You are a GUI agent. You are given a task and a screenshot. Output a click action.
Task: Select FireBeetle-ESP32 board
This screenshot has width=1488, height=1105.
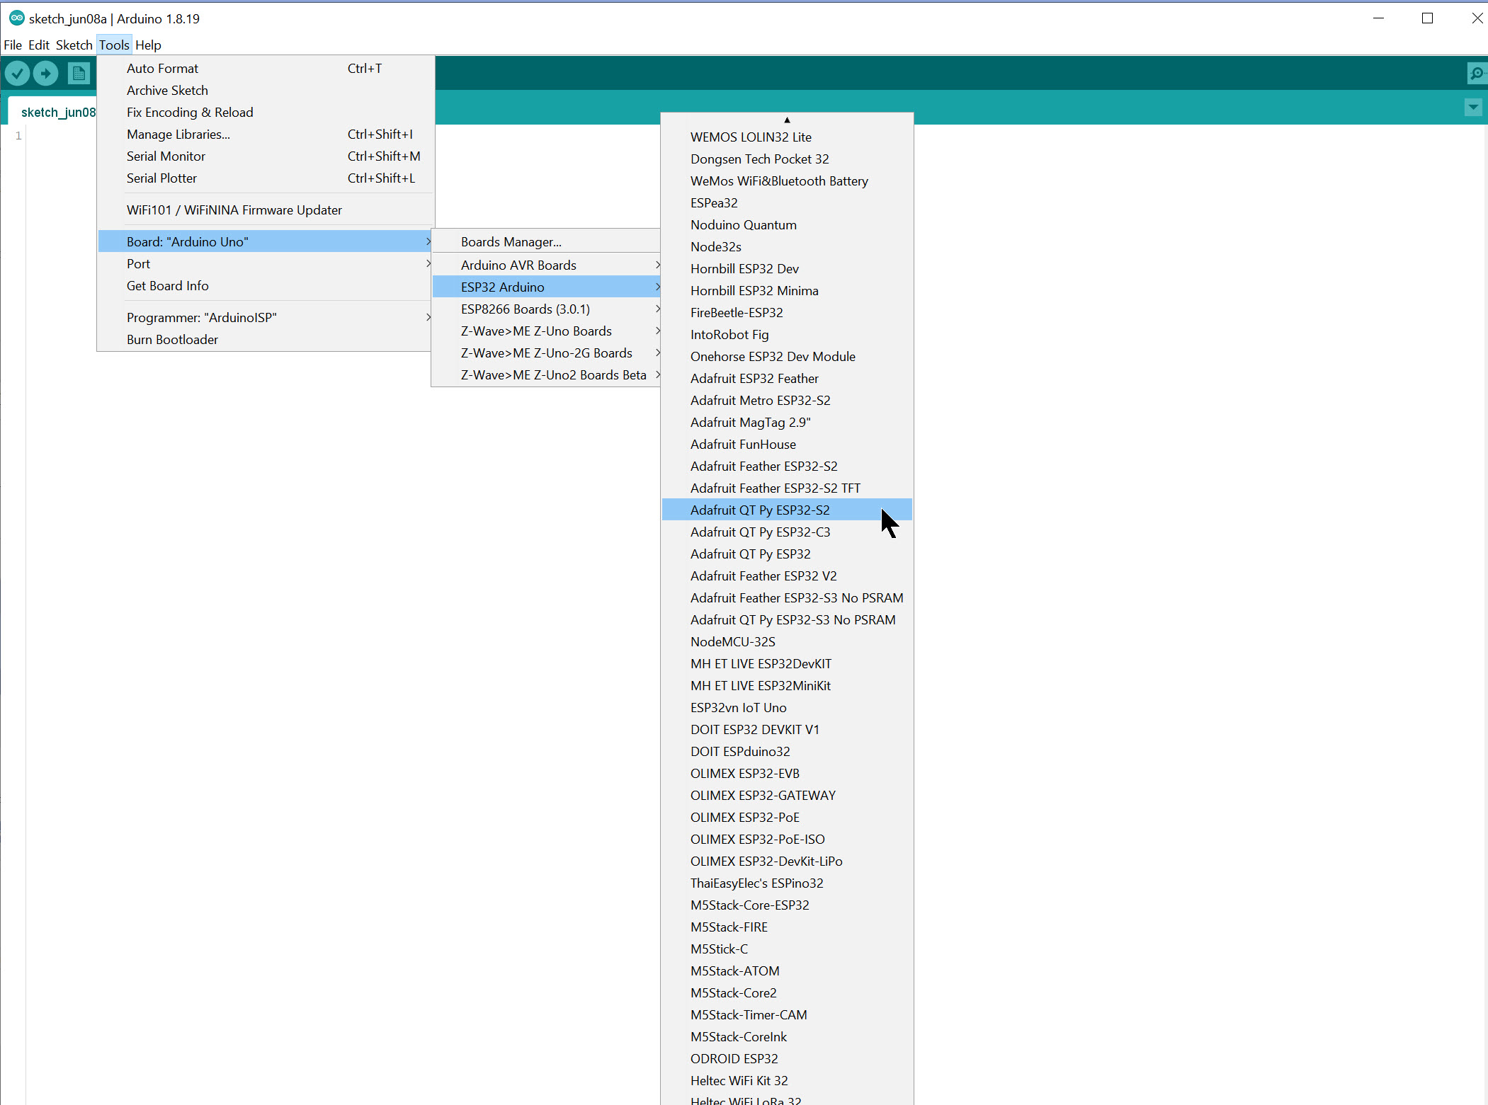(787, 313)
